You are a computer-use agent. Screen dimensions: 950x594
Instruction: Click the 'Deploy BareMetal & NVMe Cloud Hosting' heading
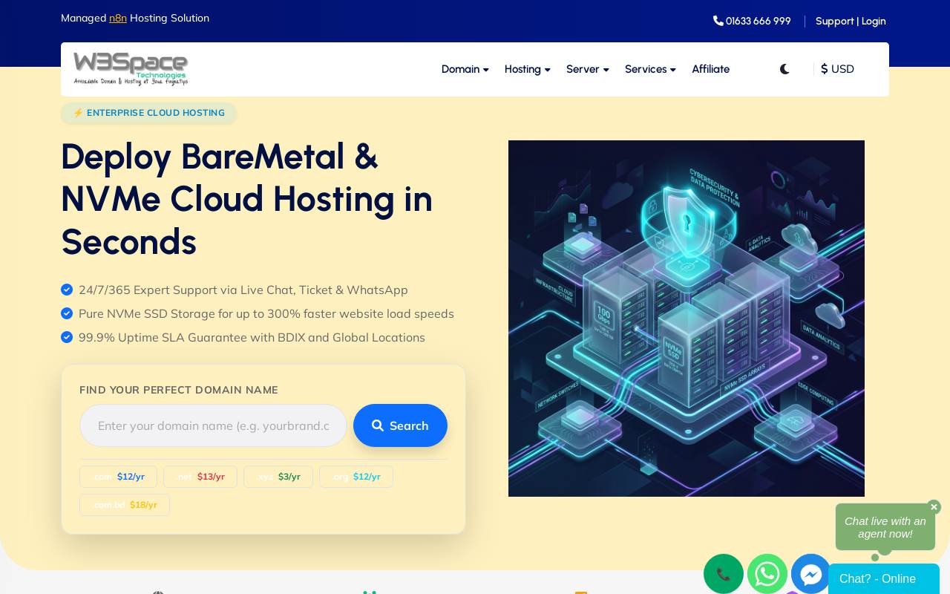246,199
